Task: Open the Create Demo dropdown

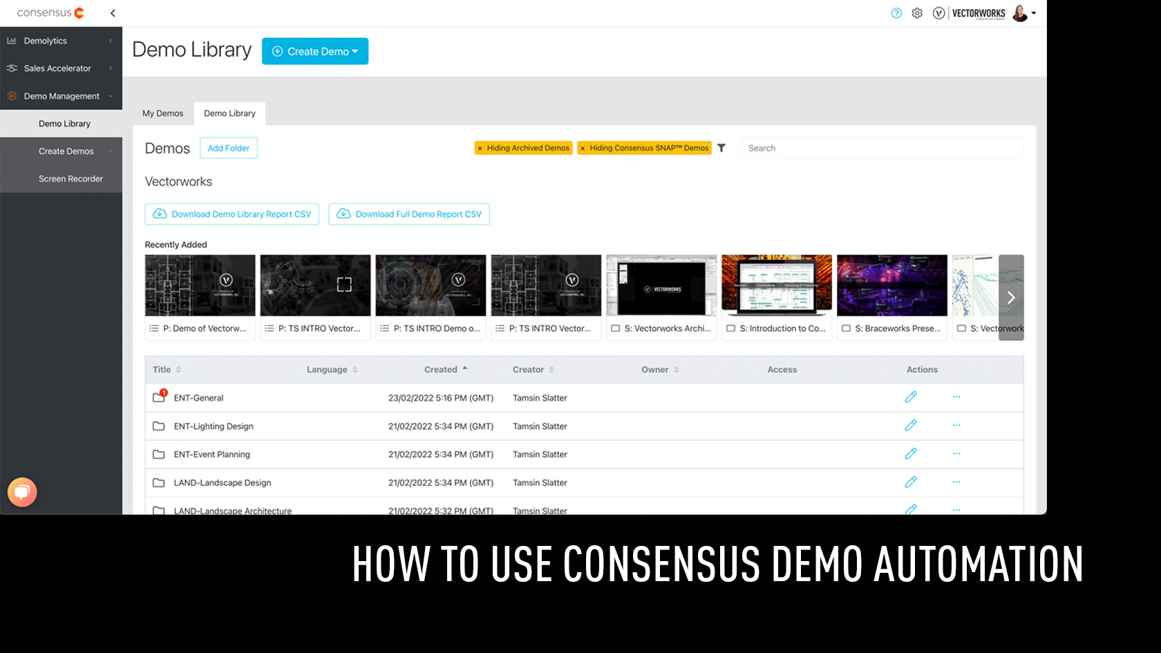Action: tap(315, 50)
